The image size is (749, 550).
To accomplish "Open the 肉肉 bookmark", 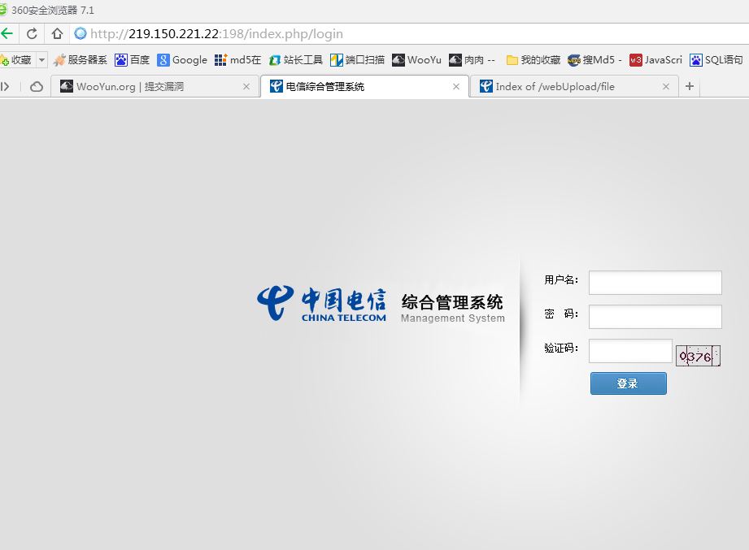I will coord(472,60).
